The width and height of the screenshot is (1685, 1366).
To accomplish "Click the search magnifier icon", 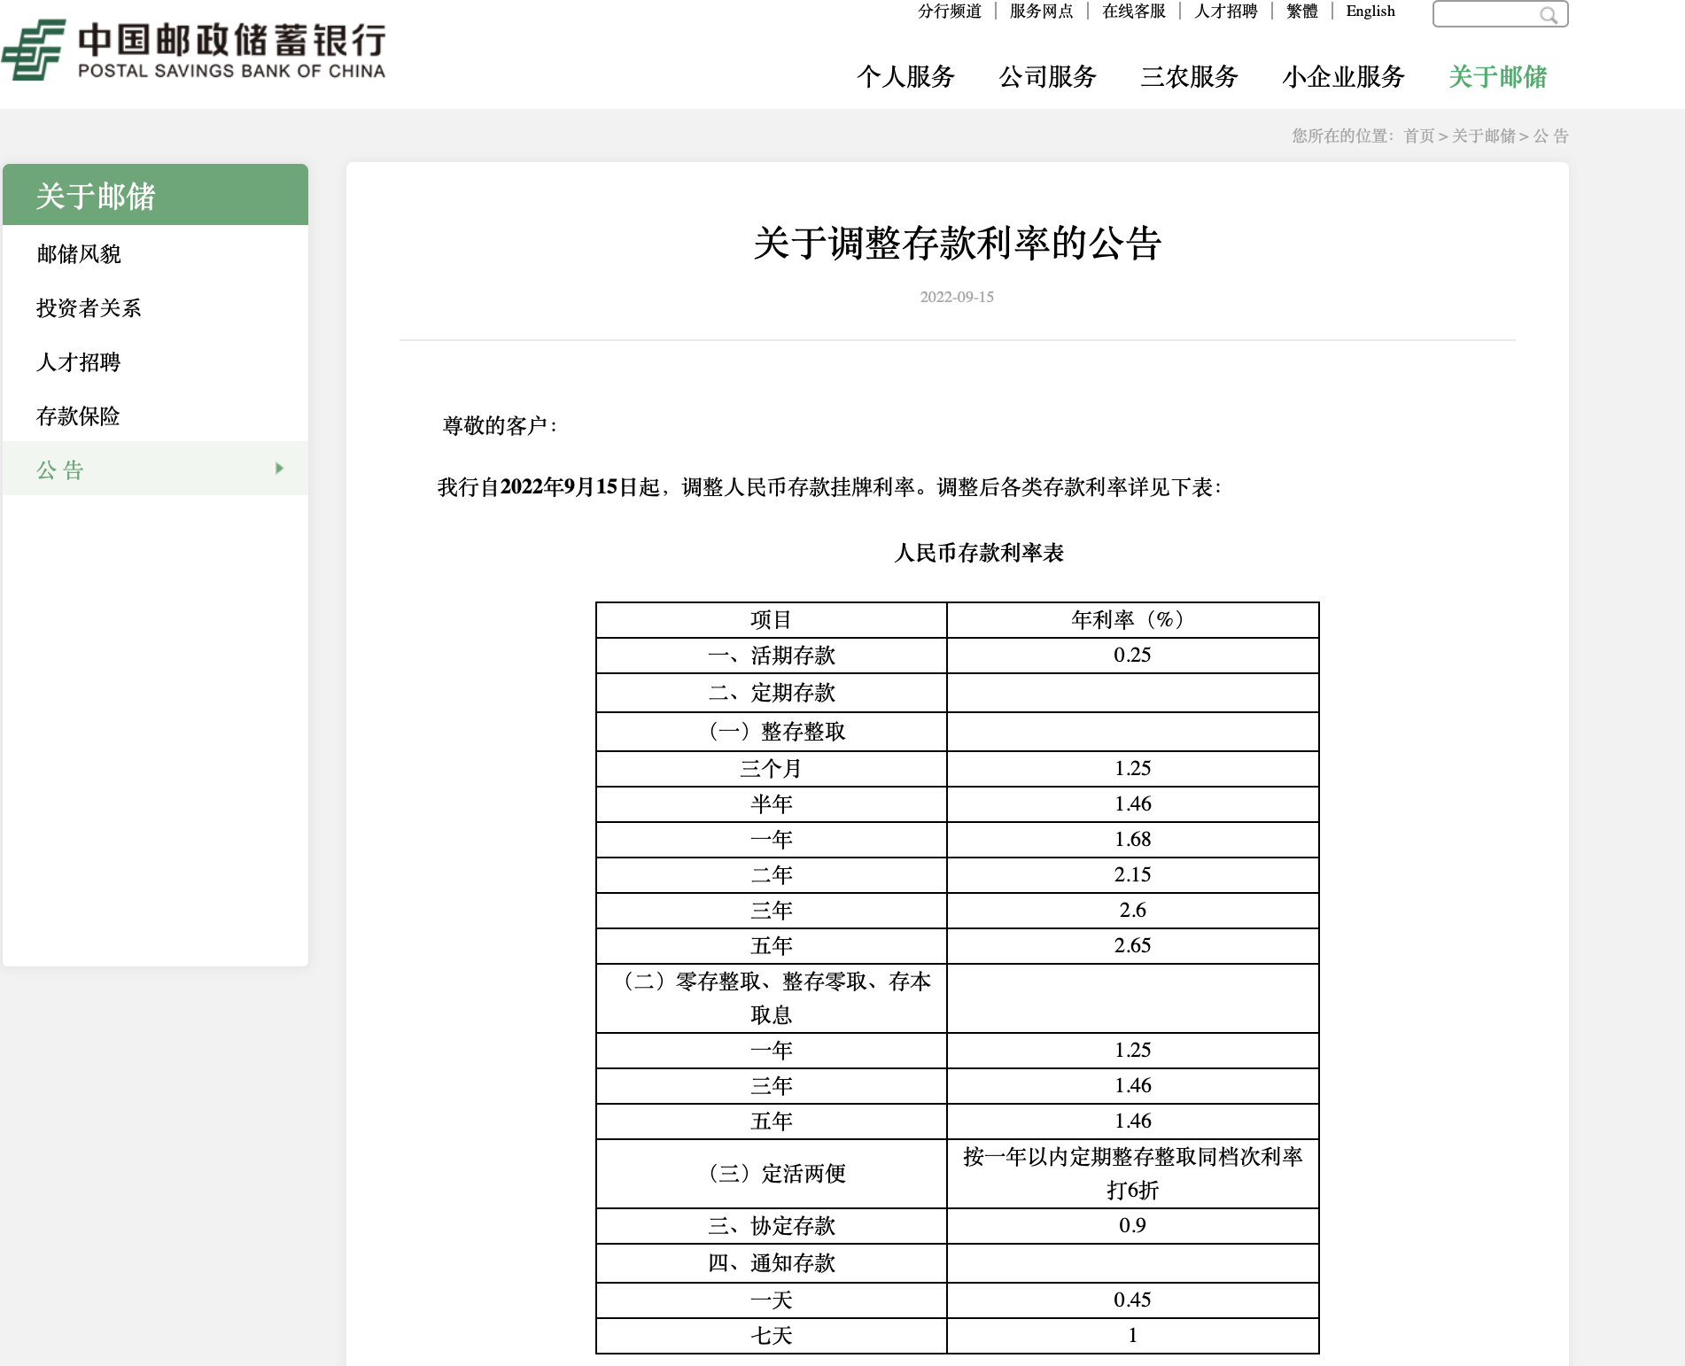I will click(x=1548, y=15).
